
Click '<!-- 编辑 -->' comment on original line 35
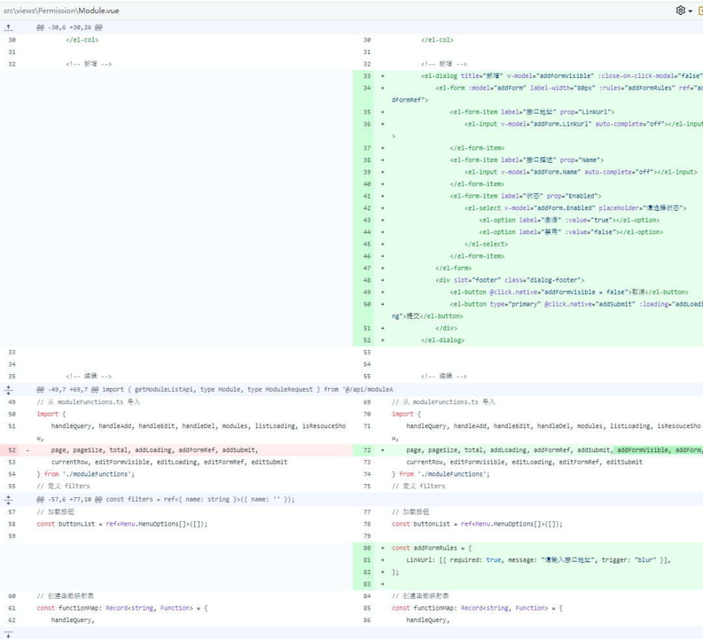89,376
